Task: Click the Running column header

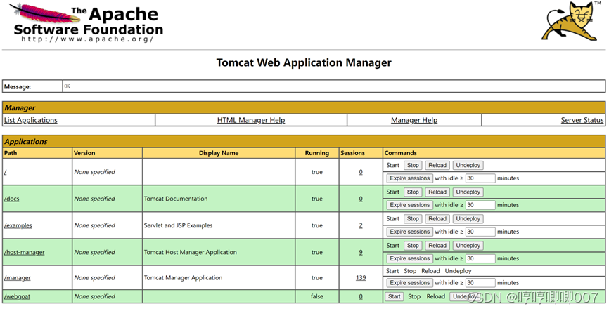Action: pyautogui.click(x=317, y=153)
